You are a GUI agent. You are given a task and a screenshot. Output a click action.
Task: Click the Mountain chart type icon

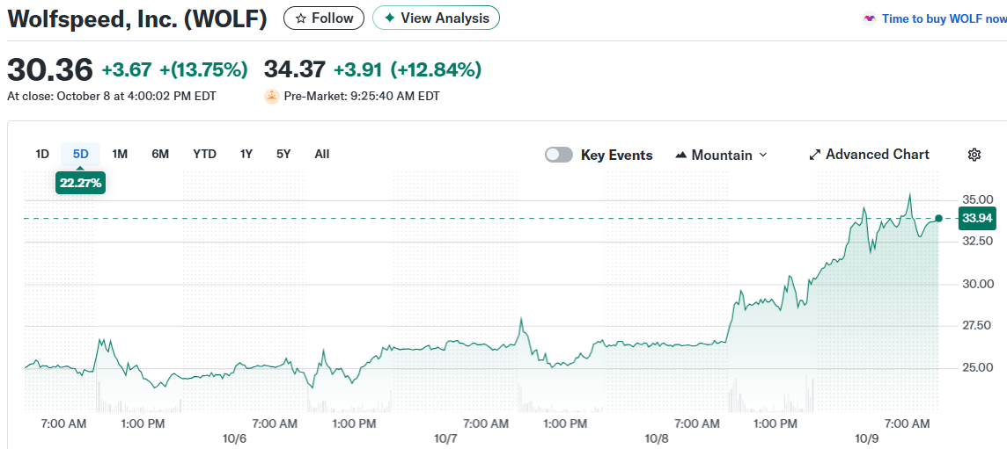tap(680, 155)
